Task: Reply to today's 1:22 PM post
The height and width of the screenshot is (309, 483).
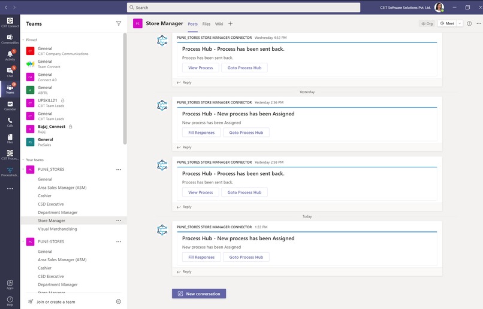Action: (x=184, y=271)
